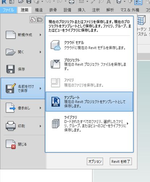Switch to the 構造 ribbon tab
150x182 pixels.
click(39, 10)
